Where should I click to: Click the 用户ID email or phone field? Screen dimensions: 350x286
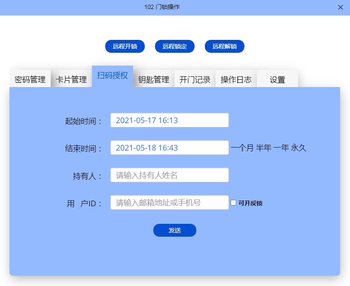tap(169, 202)
